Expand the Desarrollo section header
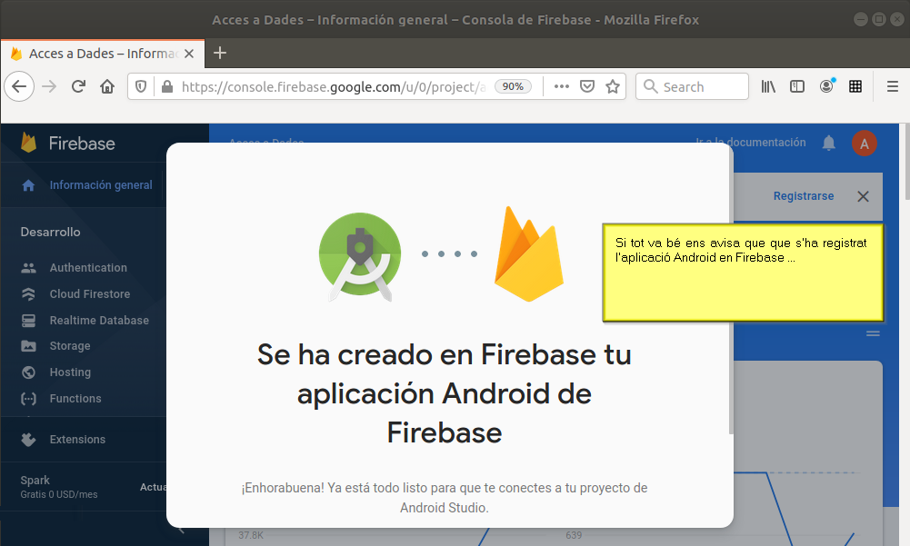 click(51, 232)
